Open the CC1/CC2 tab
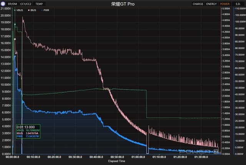Image resolution: width=246 pixels, height=165 pixels. pos(26,4)
